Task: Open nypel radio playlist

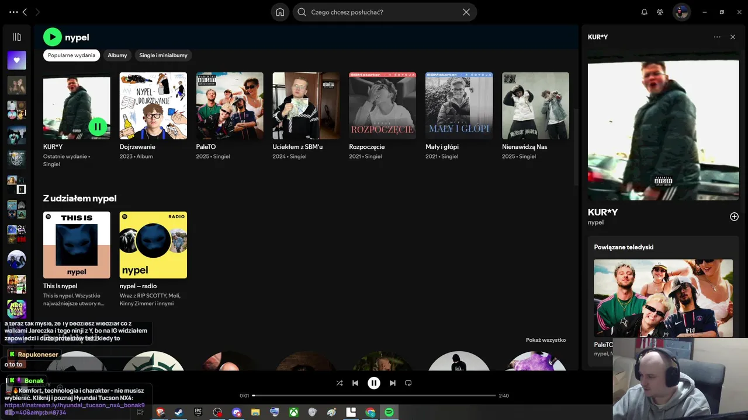Action: (x=153, y=245)
